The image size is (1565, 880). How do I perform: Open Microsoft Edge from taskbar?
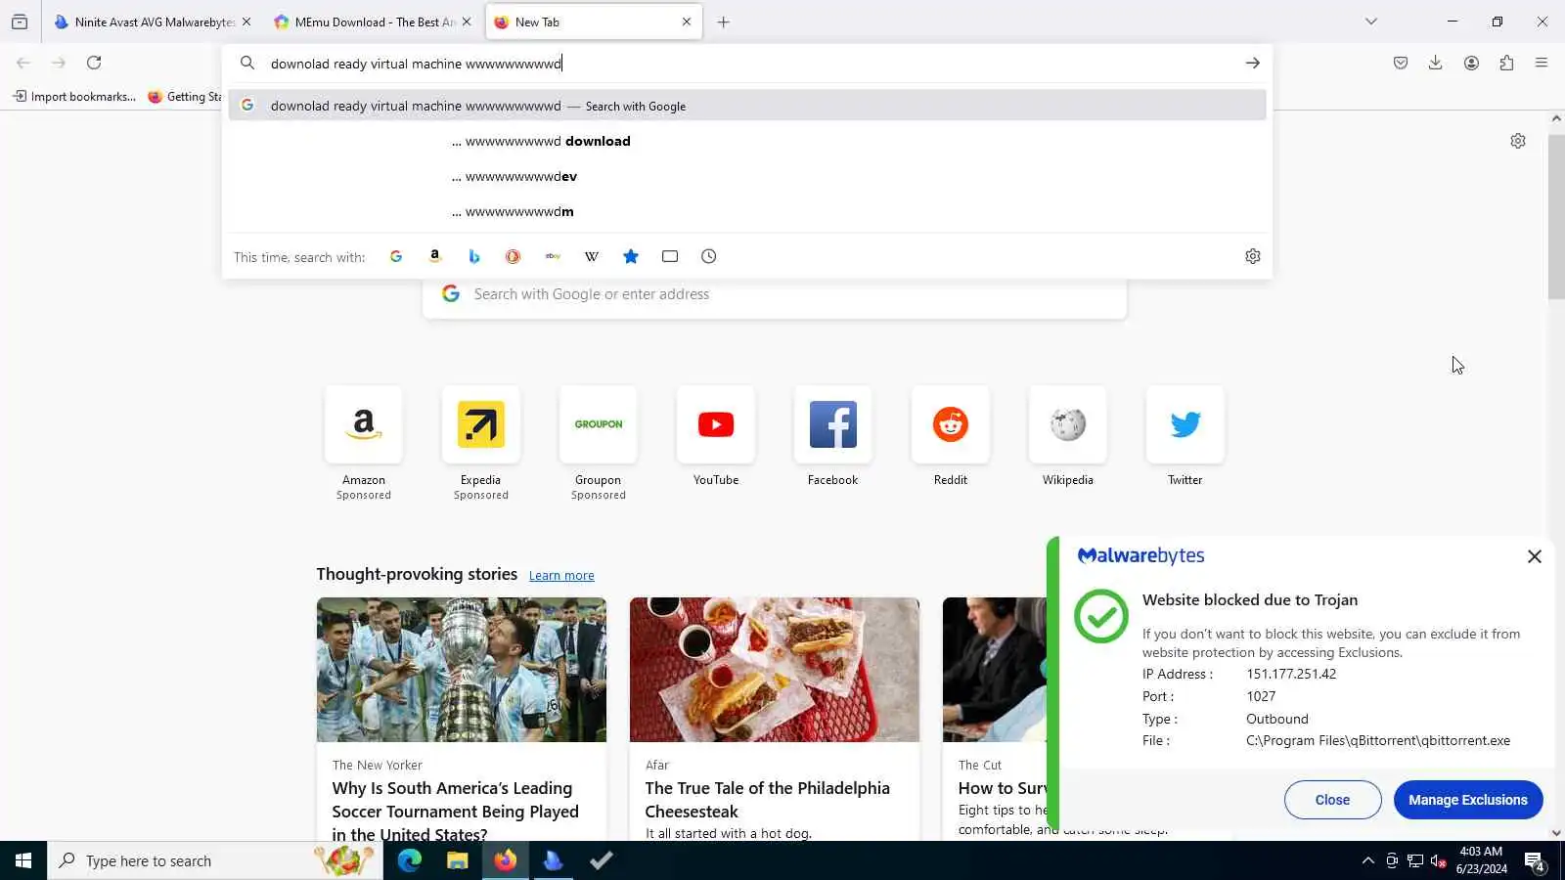coord(409,860)
